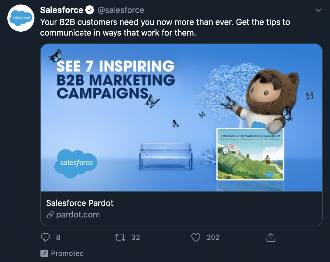Click the reply count 8

point(58,237)
